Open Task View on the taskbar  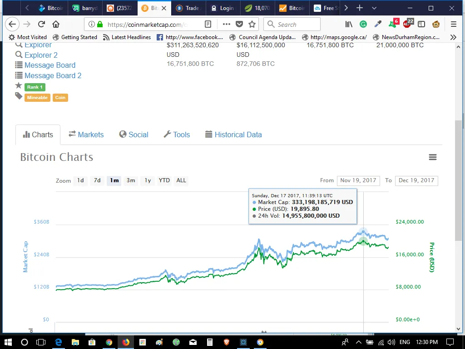[x=40, y=342]
